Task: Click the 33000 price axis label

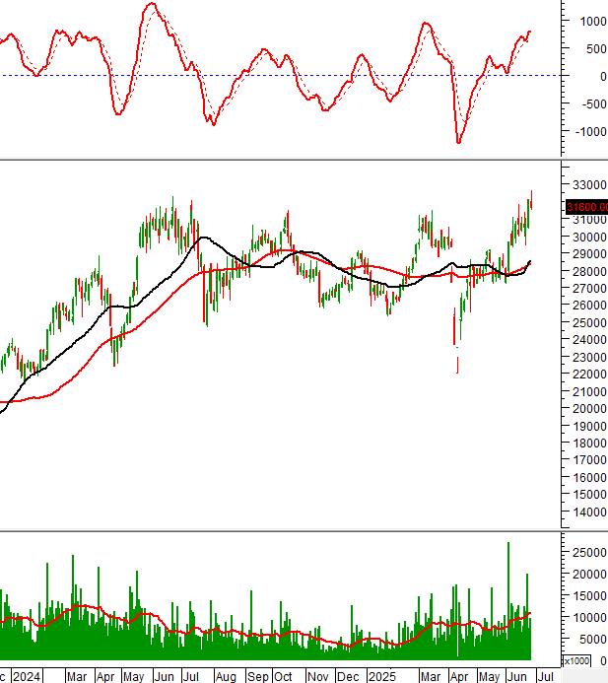Action: 589,185
